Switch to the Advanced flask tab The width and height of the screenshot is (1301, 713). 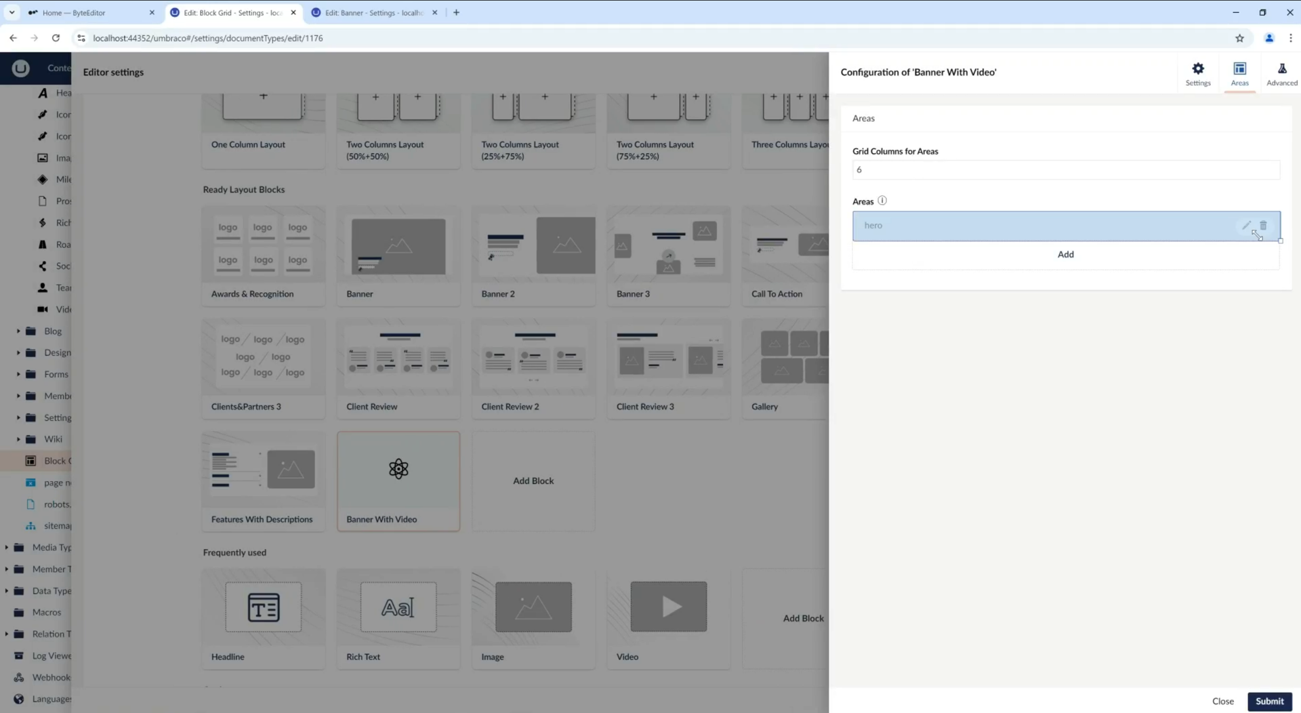1281,74
